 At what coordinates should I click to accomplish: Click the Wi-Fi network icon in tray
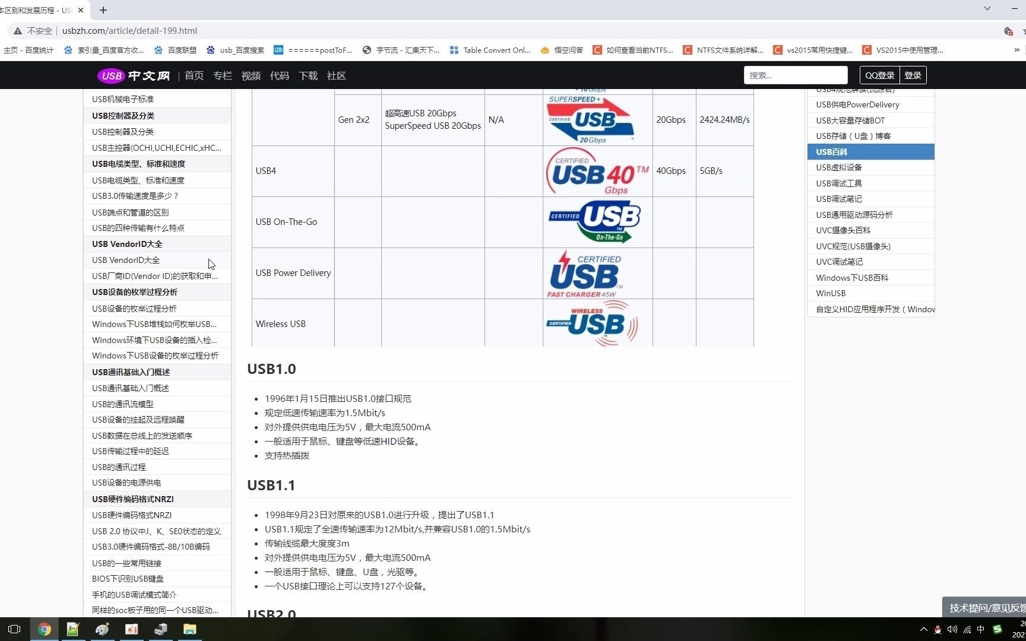pyautogui.click(x=968, y=630)
